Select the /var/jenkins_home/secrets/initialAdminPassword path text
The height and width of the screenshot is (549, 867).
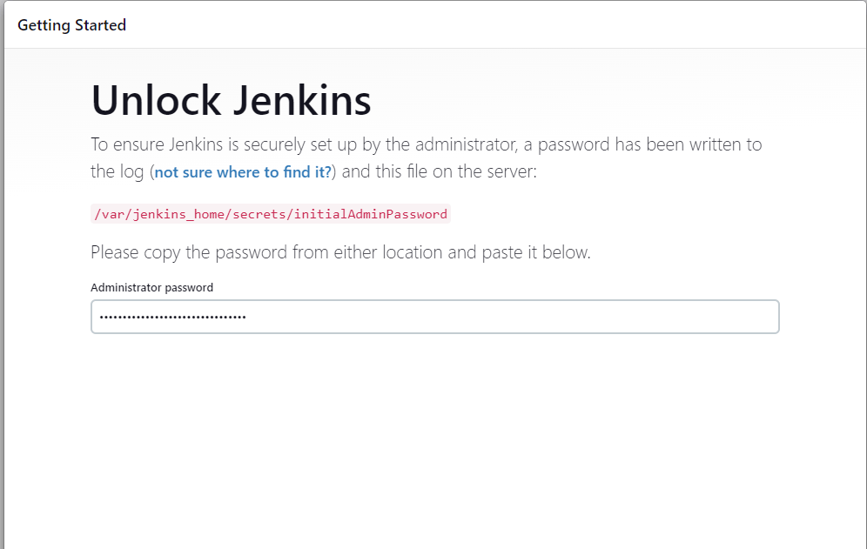(271, 214)
